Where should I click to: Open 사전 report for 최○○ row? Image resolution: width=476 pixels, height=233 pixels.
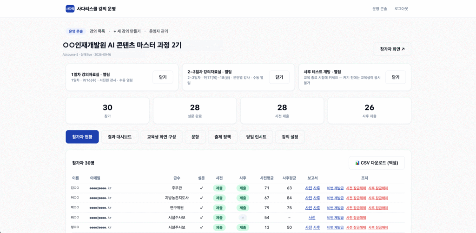(312, 218)
